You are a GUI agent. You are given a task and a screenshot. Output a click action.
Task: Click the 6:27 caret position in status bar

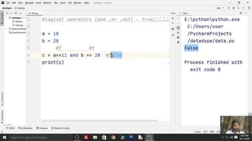(205, 132)
